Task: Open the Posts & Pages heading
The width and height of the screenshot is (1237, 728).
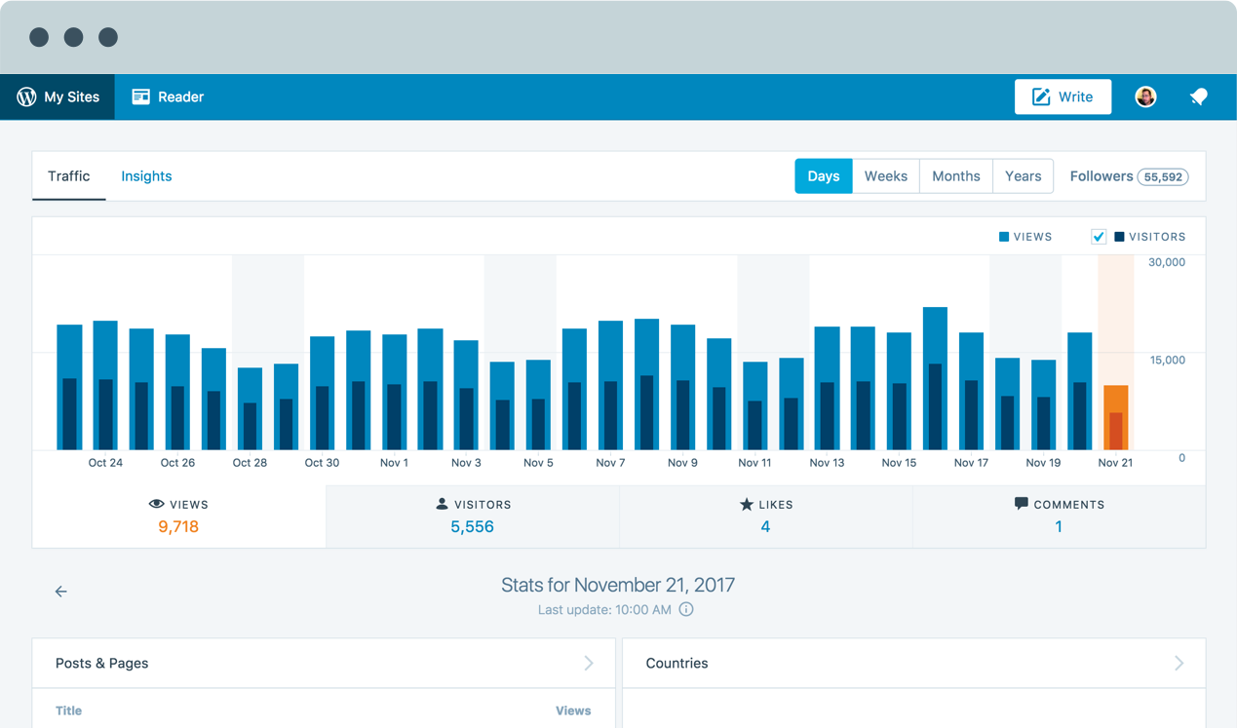Action: (x=101, y=663)
